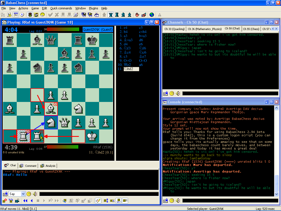This screenshot has width=281, height=211.
Task: Click the teal bishop icon in the toolbar
Action: click(130, 15)
